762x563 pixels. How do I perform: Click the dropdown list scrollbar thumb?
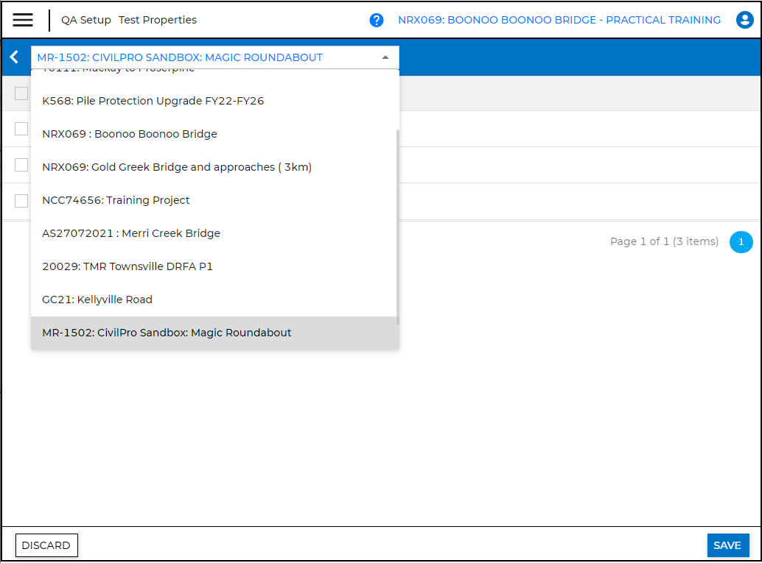tap(397, 227)
